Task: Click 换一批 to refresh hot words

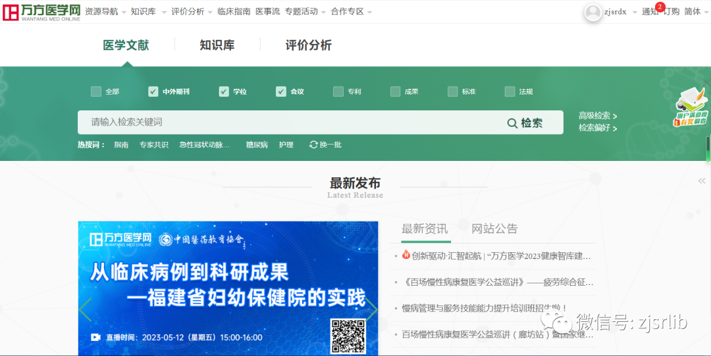Action: 330,145
